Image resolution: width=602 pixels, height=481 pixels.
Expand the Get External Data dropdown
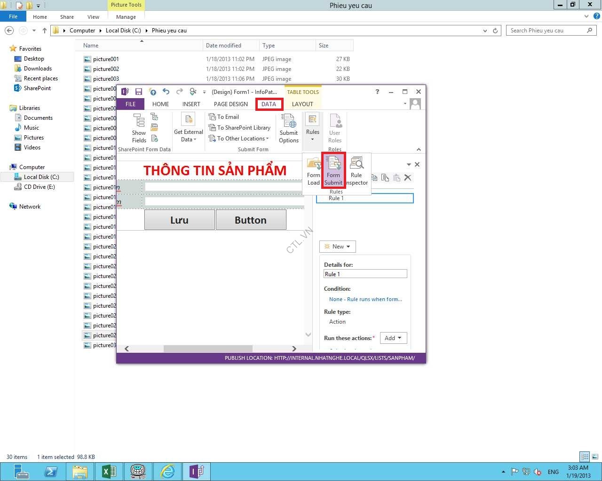pos(189,135)
